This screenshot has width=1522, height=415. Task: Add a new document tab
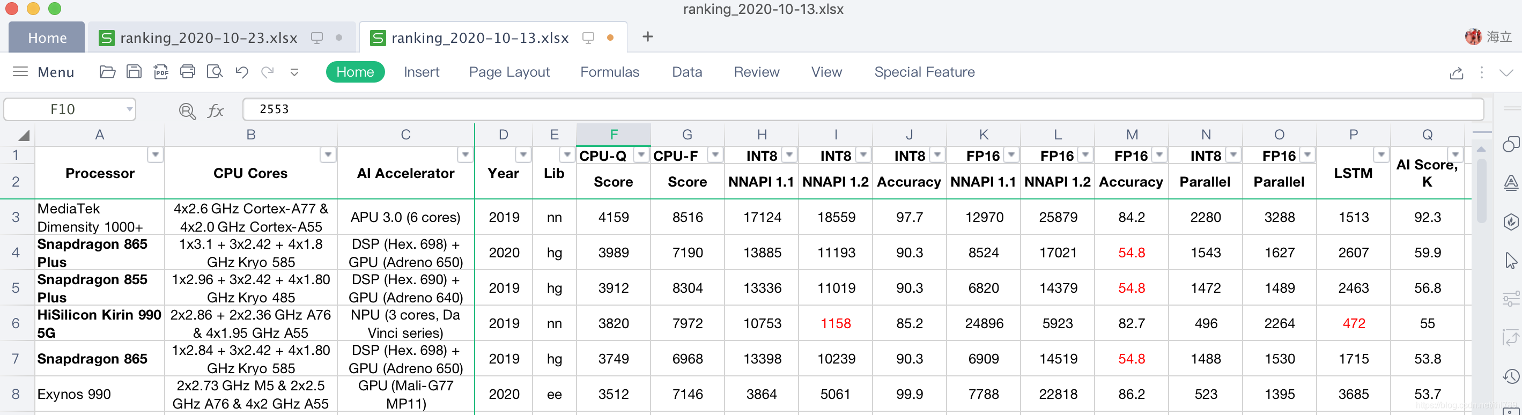point(647,36)
